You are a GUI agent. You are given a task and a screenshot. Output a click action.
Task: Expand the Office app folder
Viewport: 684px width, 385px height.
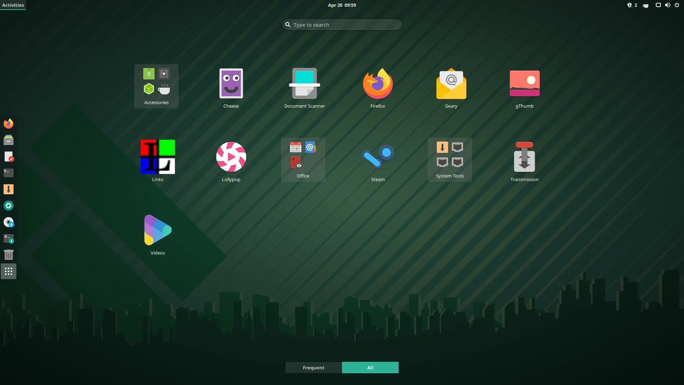(x=303, y=159)
